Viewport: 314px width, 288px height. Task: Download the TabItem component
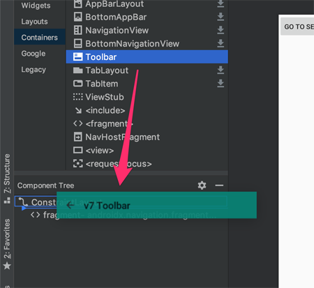click(220, 84)
